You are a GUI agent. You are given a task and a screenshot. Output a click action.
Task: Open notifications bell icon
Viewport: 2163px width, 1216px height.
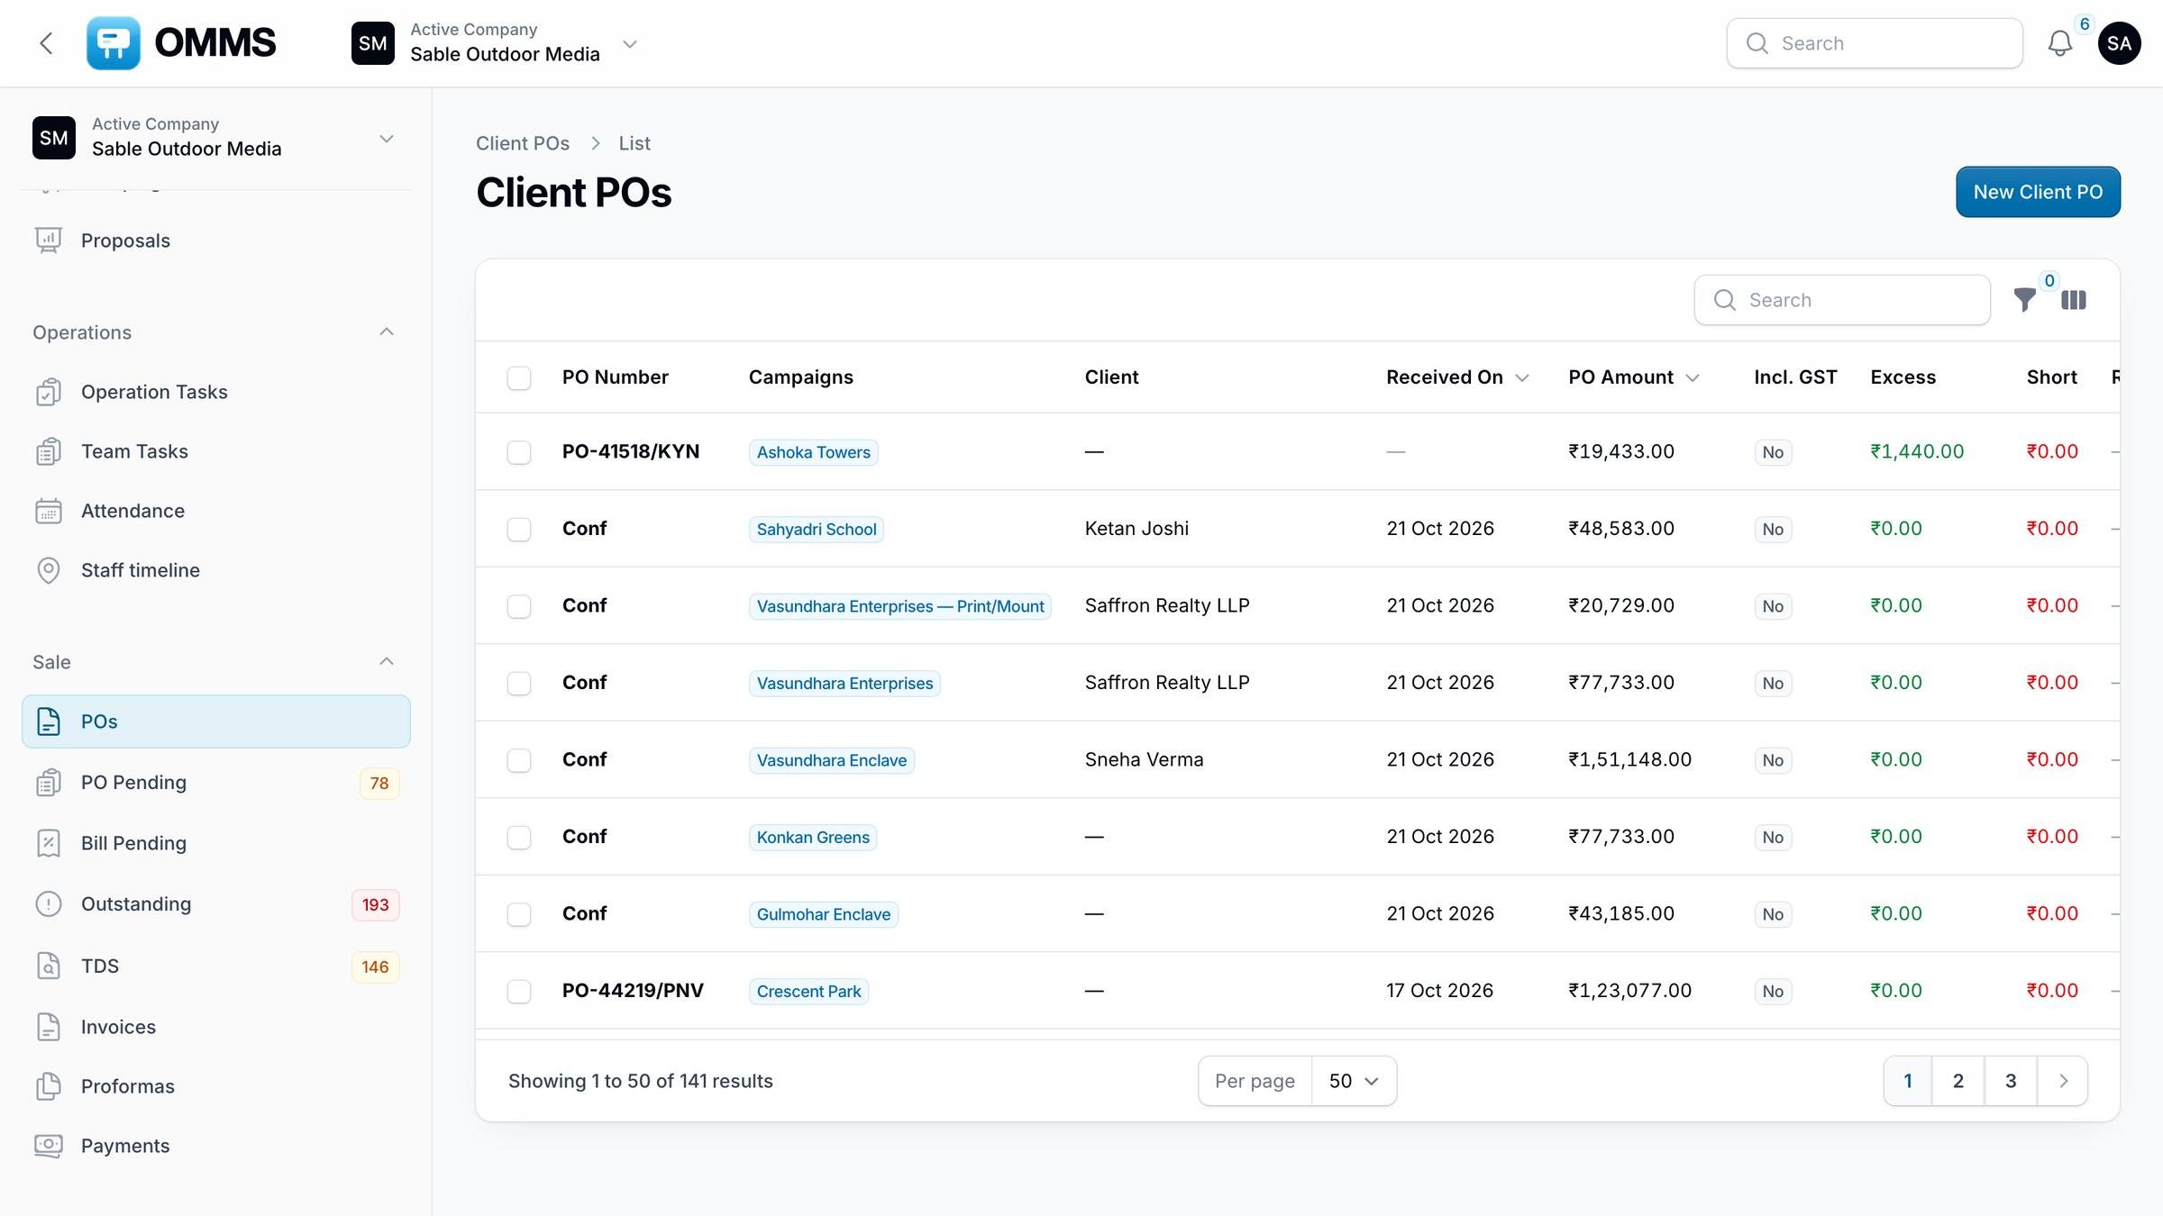coord(2060,43)
